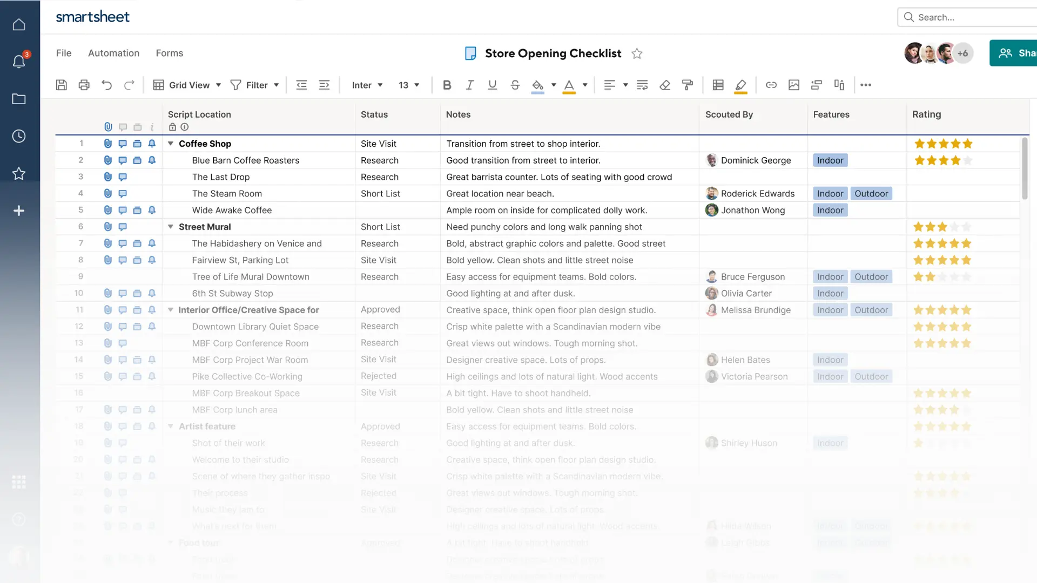Click the Insert hyperlink icon
Viewport: 1037px width, 583px height.
tap(771, 85)
